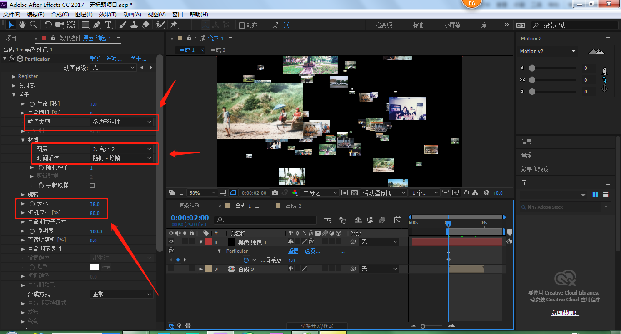Show the 合成 2 layer visibility
Viewport: 621px width, 334px height.
click(x=171, y=269)
